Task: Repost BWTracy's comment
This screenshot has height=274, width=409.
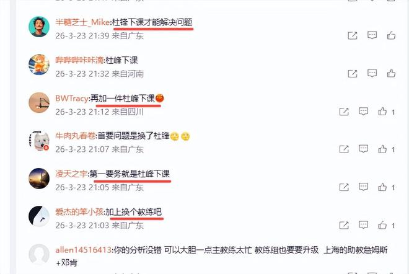Action: (344, 112)
